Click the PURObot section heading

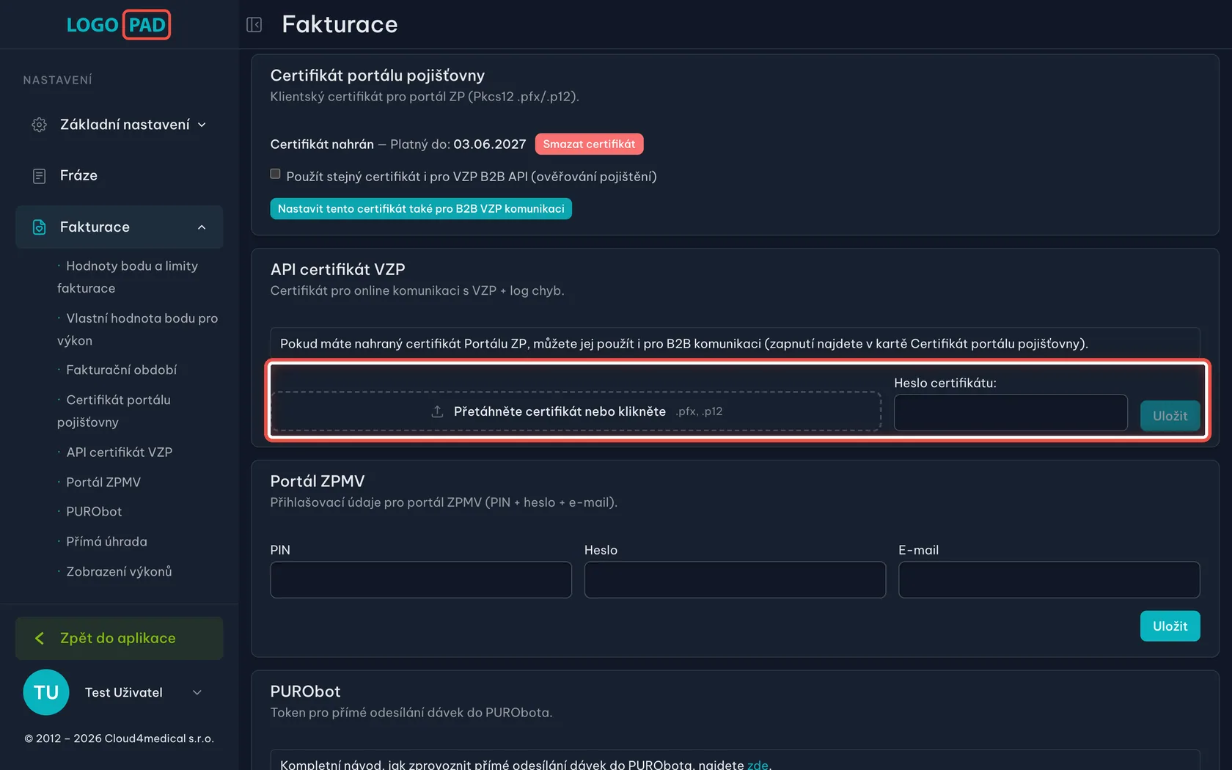[x=305, y=692]
